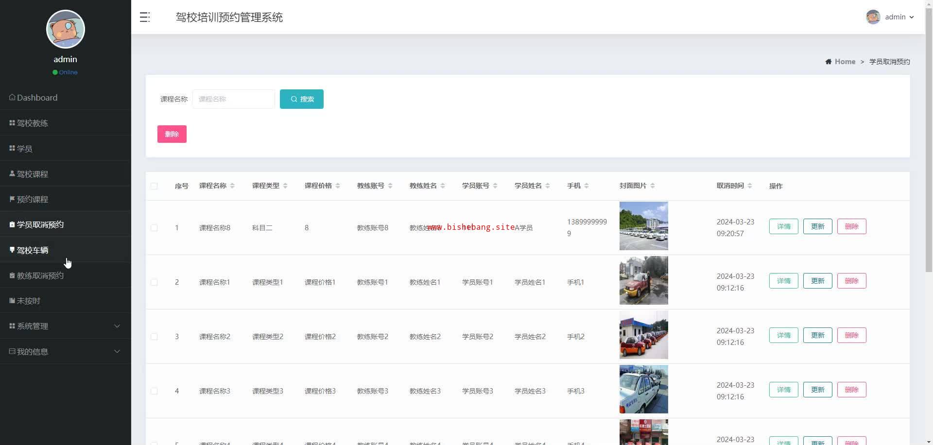Click the sidebar collapse hamburger icon
Image resolution: width=933 pixels, height=445 pixels.
point(145,17)
